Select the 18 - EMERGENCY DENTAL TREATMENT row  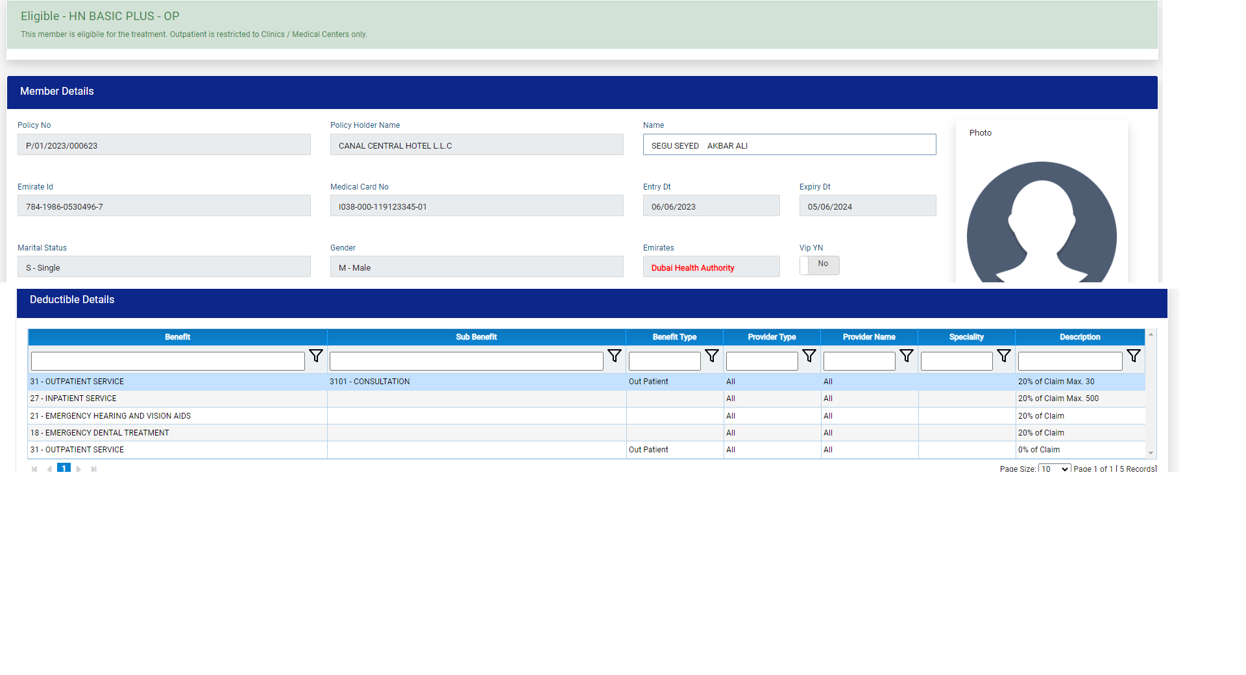[x=178, y=433]
